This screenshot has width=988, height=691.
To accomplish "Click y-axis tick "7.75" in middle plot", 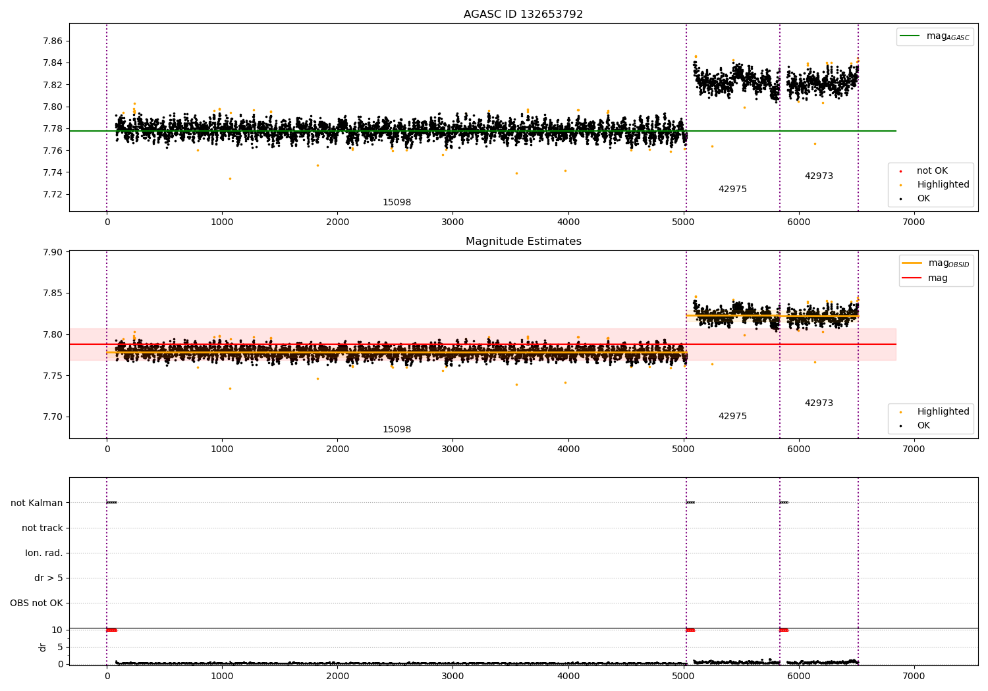I will [x=53, y=376].
